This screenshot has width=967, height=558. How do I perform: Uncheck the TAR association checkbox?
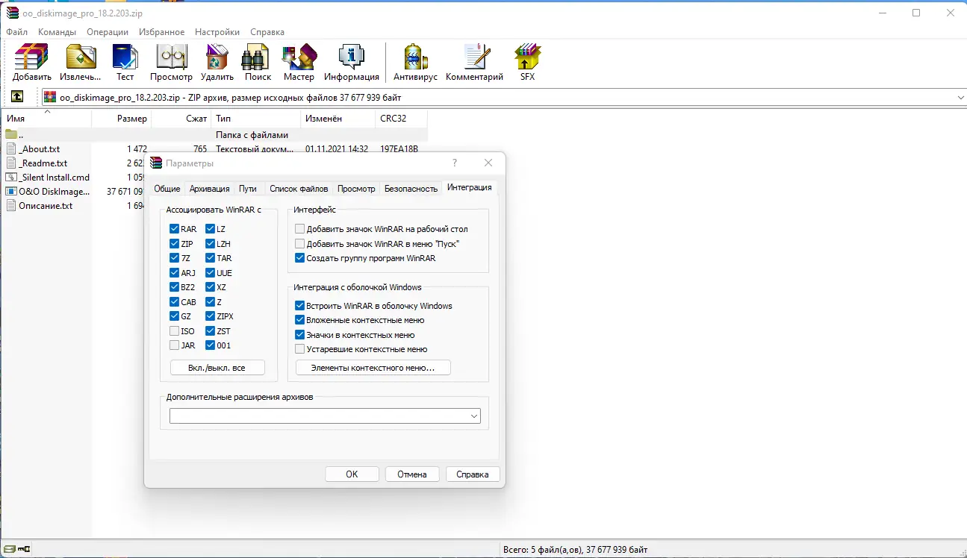[211, 258]
